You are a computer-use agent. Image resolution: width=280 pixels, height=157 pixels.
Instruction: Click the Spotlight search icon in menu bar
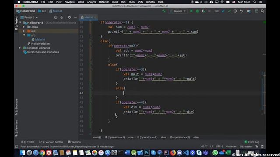tap(255, 2)
